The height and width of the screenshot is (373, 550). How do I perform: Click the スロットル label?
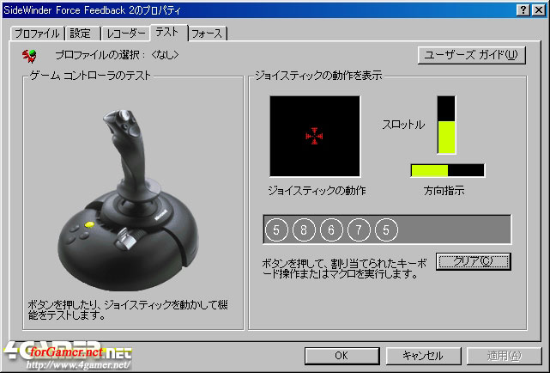coord(404,125)
